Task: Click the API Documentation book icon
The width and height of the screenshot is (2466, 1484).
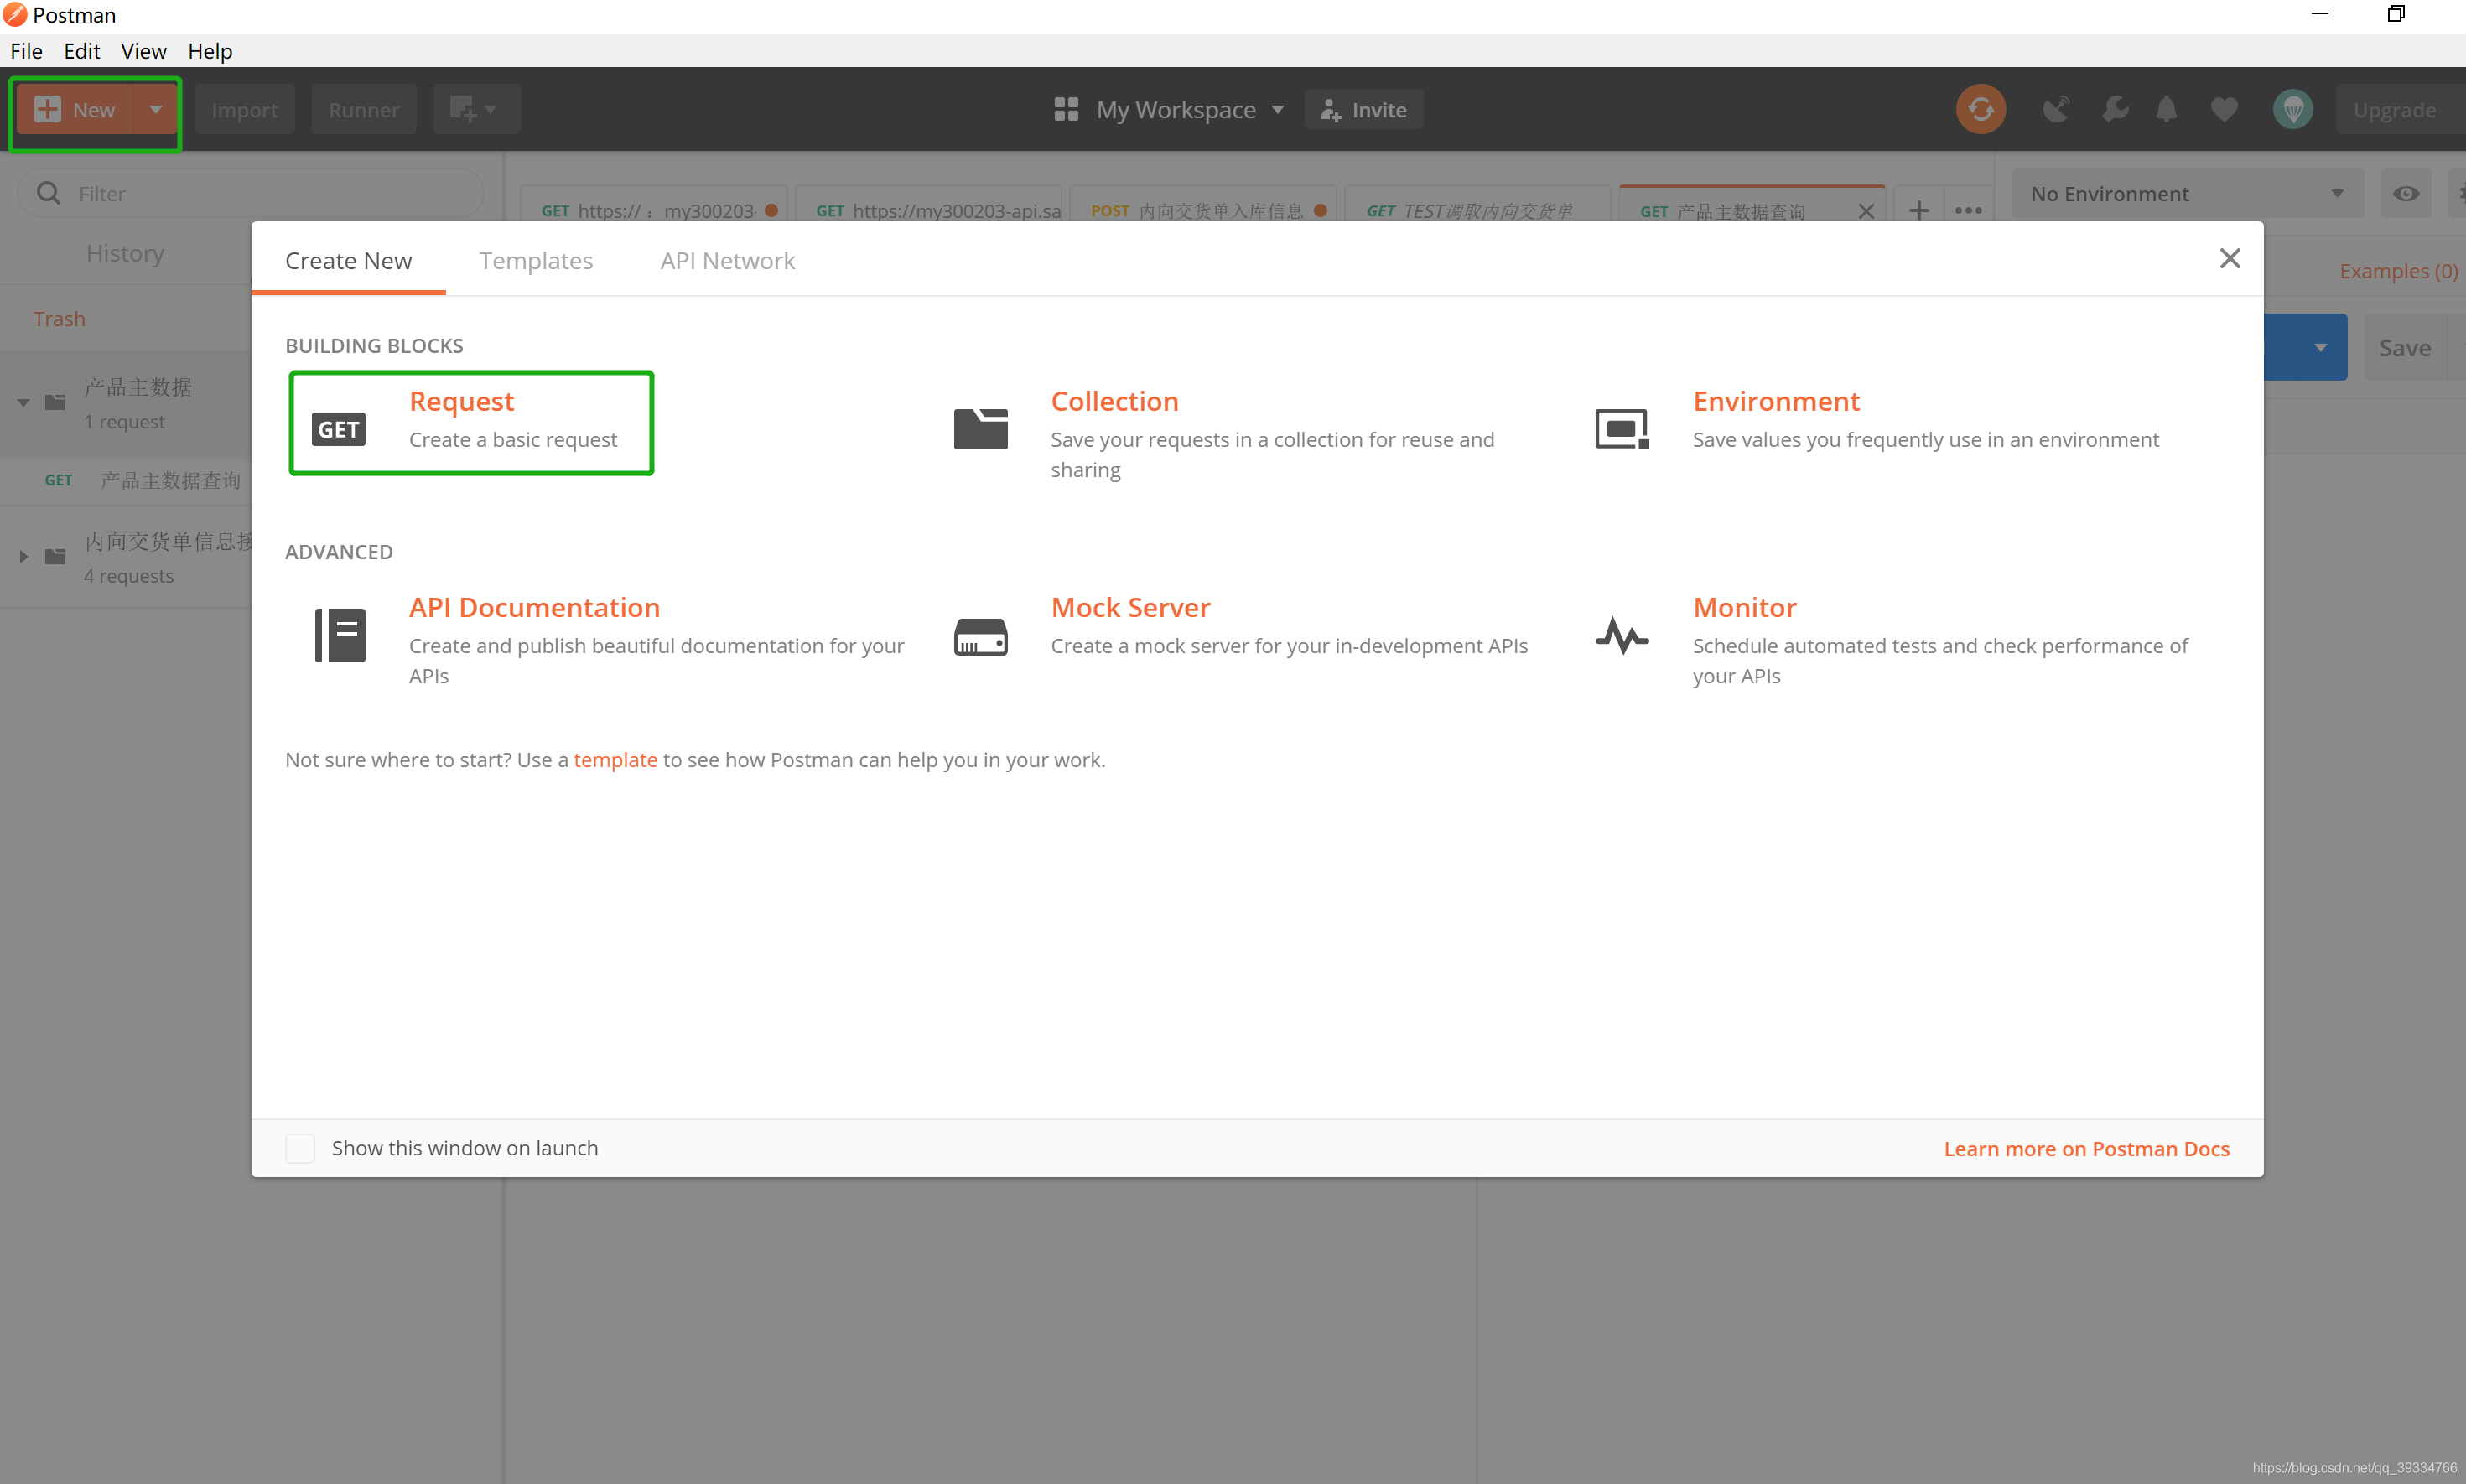Action: [x=340, y=635]
